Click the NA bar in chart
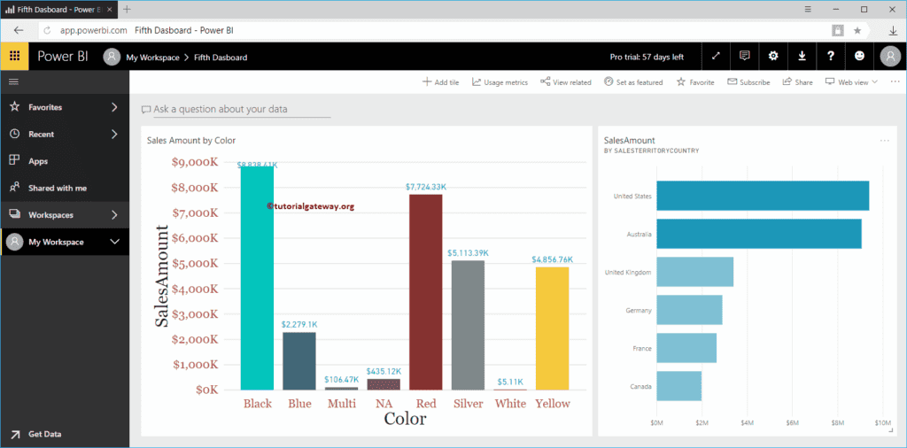The height and width of the screenshot is (448, 907). click(384, 384)
